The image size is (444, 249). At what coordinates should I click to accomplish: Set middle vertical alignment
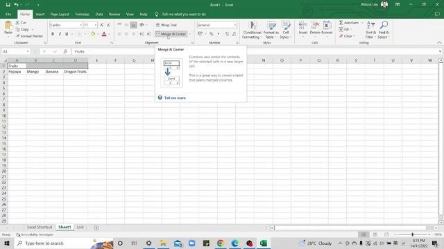click(x=126, y=25)
